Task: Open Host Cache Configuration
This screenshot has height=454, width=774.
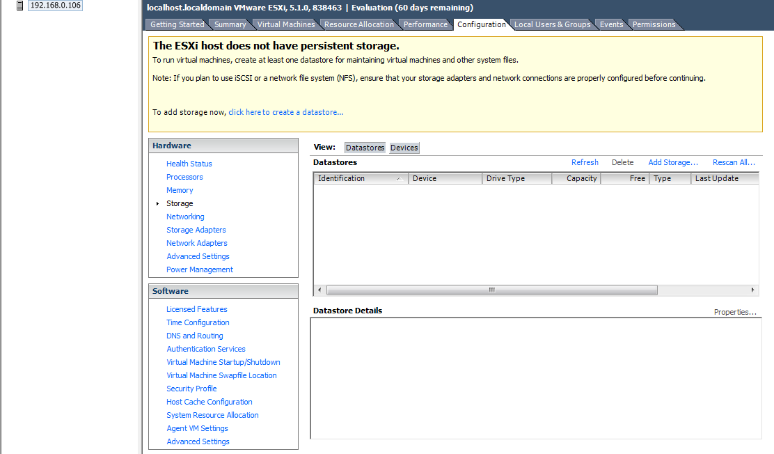Action: 210,402
